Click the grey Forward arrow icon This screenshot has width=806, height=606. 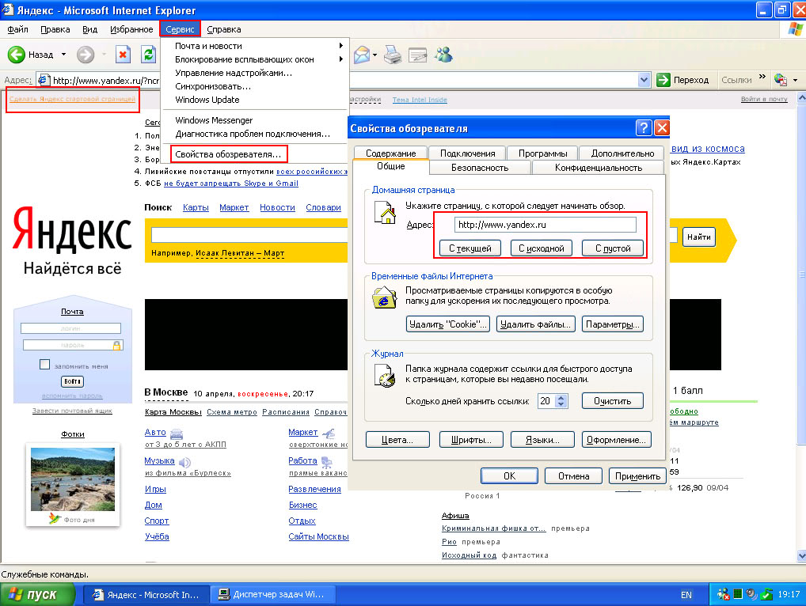[x=86, y=55]
